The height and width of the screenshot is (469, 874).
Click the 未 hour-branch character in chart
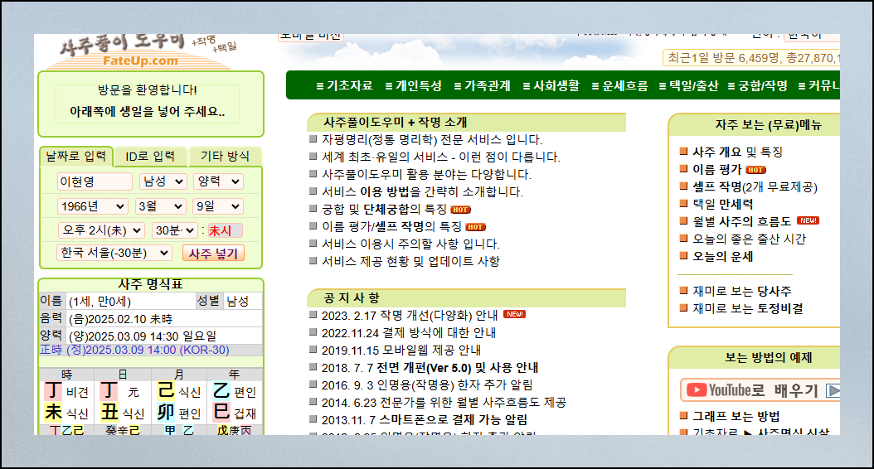pos(53,412)
